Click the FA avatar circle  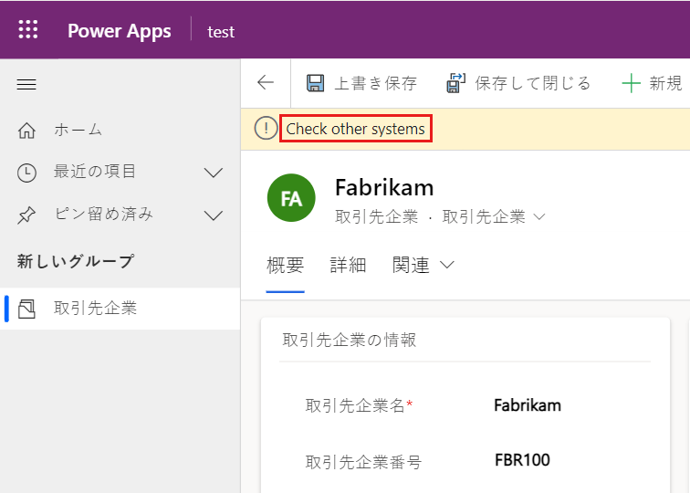(291, 198)
